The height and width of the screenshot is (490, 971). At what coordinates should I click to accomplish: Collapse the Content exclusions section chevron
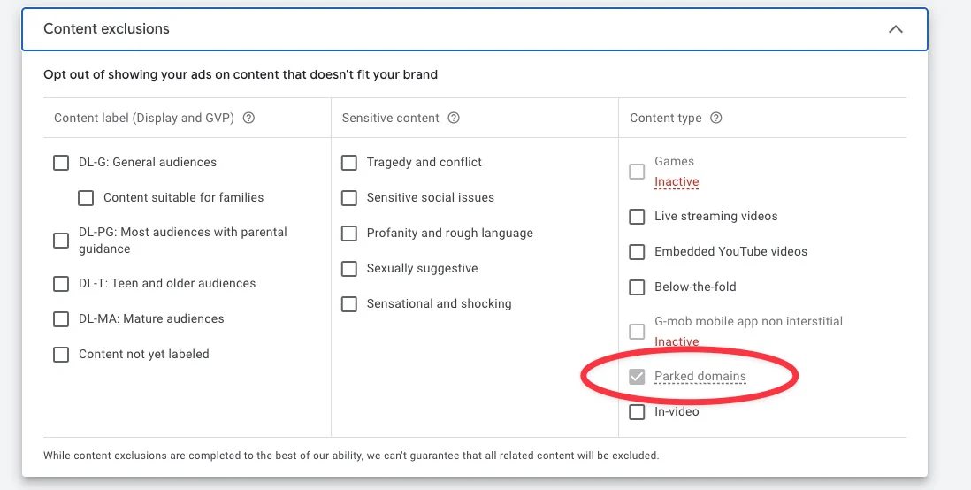896,29
